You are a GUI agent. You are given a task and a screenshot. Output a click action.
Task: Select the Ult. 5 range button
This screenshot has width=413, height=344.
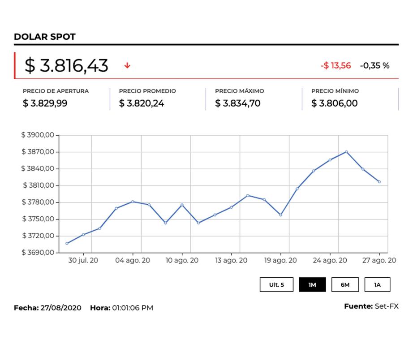(276, 284)
